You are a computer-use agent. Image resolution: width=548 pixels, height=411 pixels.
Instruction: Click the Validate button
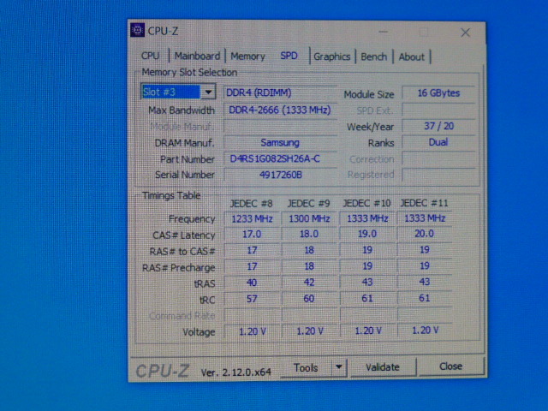tap(383, 367)
